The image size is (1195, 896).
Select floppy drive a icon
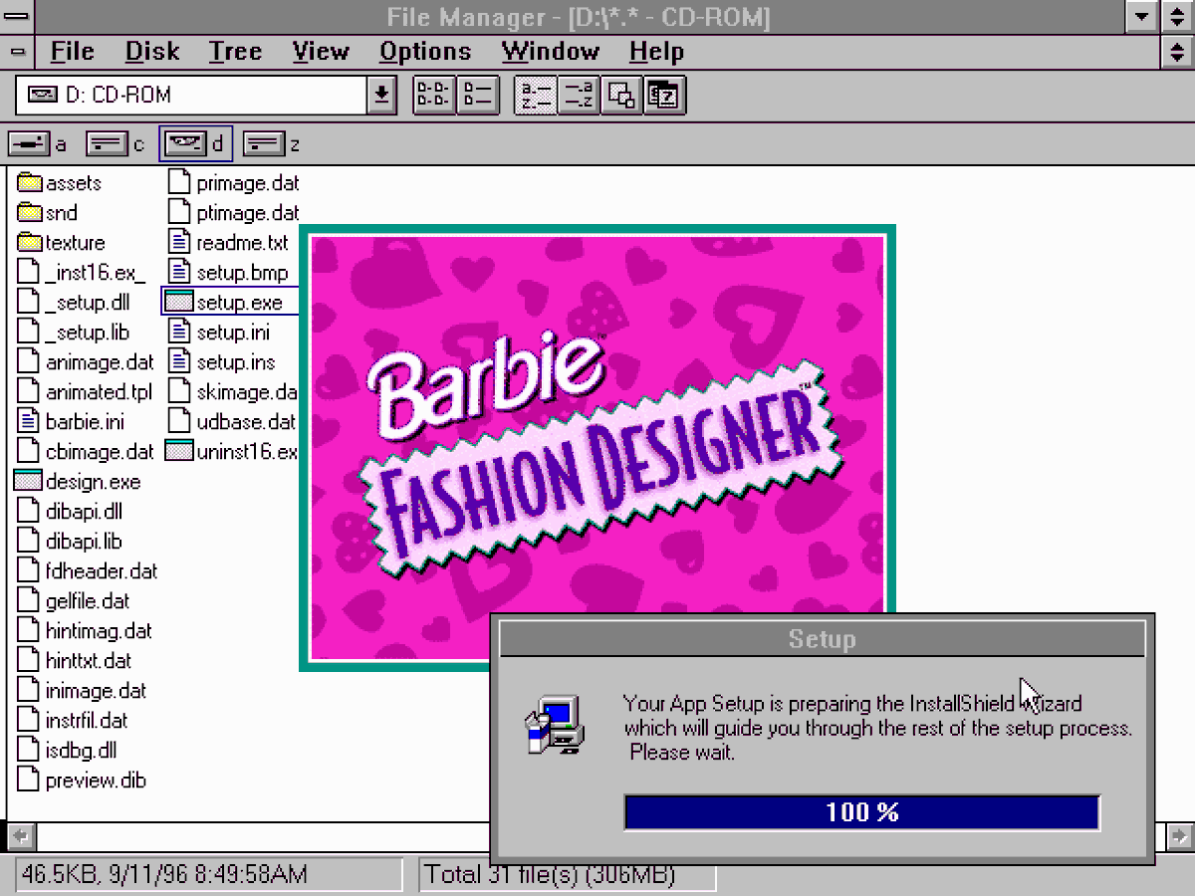click(x=29, y=144)
